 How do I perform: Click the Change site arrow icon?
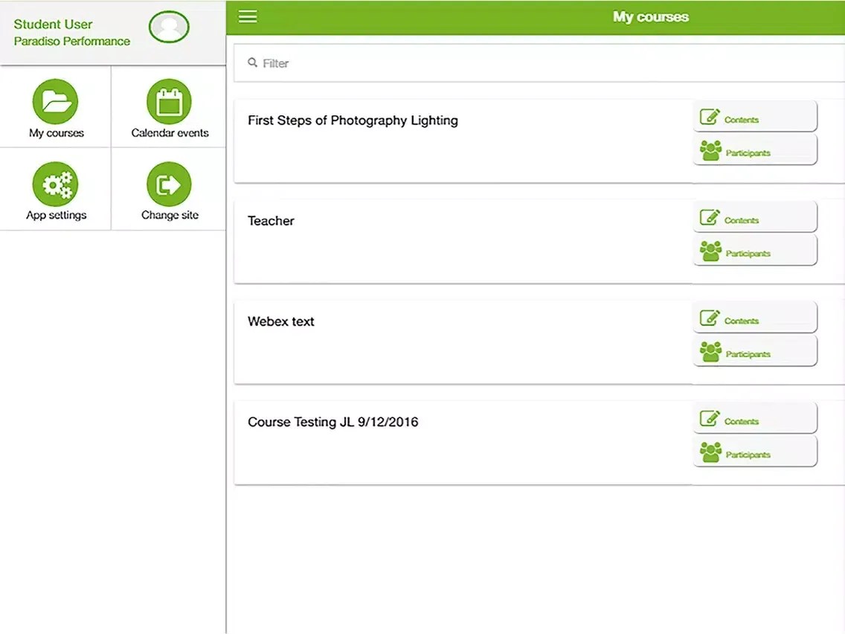point(169,184)
